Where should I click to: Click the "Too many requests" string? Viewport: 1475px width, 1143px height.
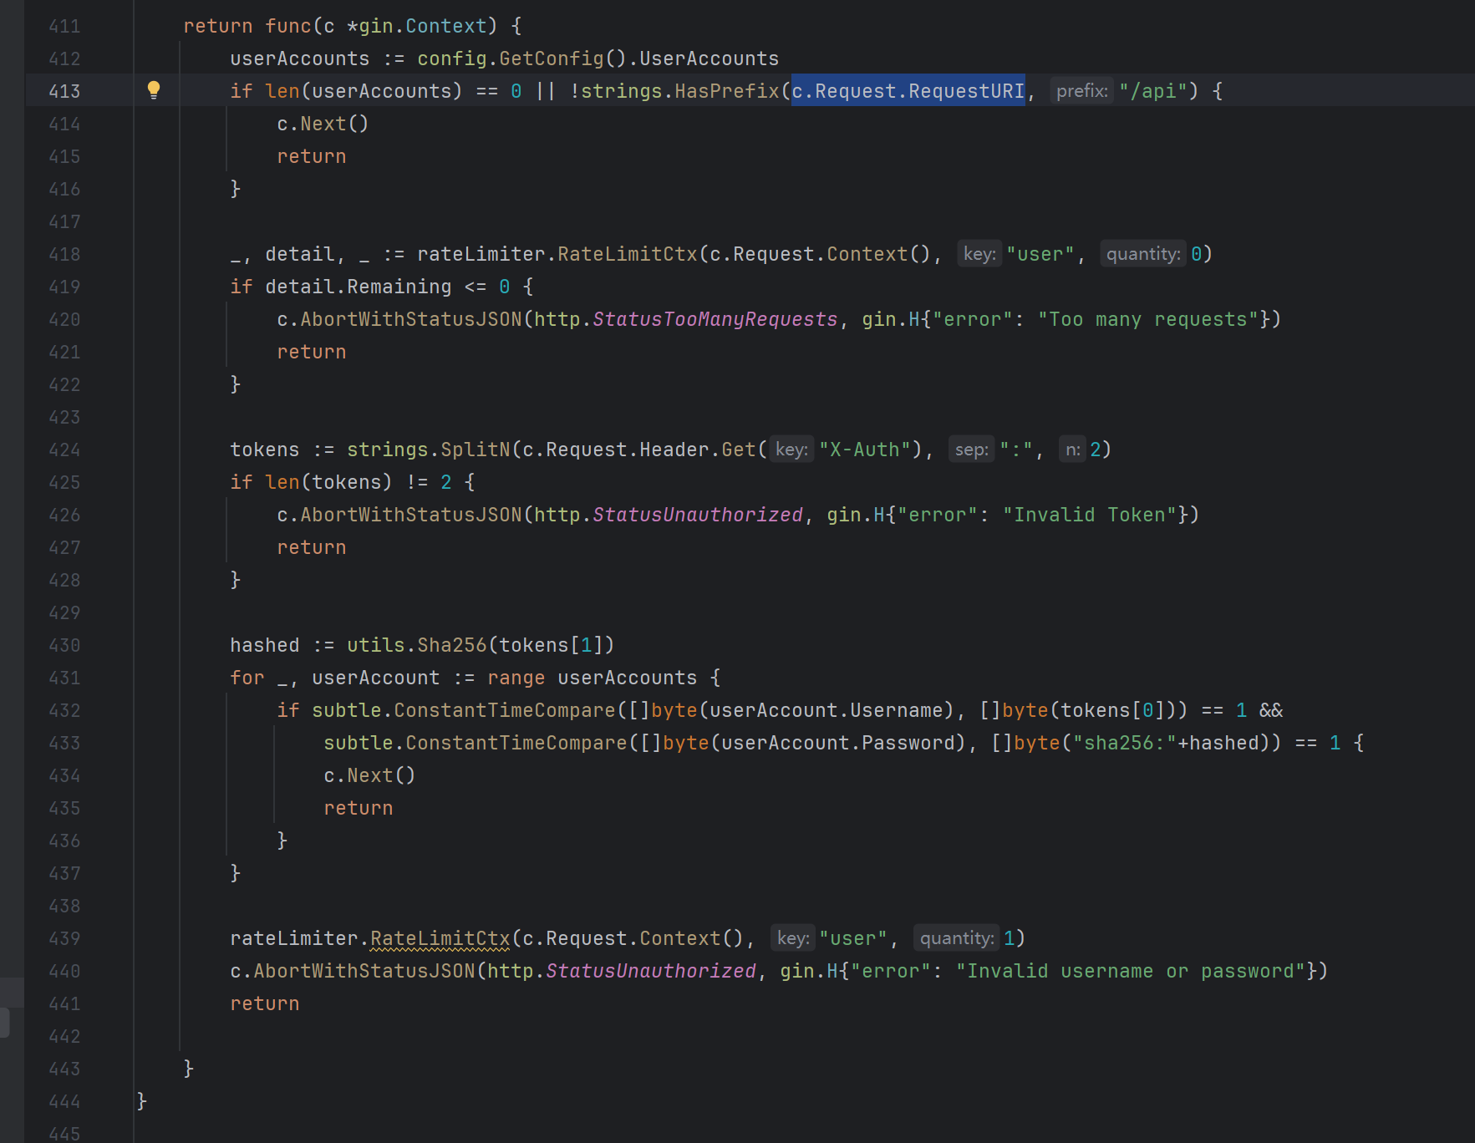pyautogui.click(x=1148, y=319)
